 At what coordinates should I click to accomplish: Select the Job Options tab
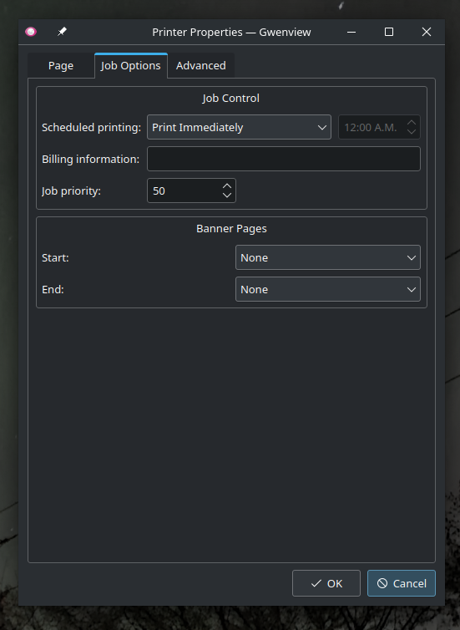point(131,65)
